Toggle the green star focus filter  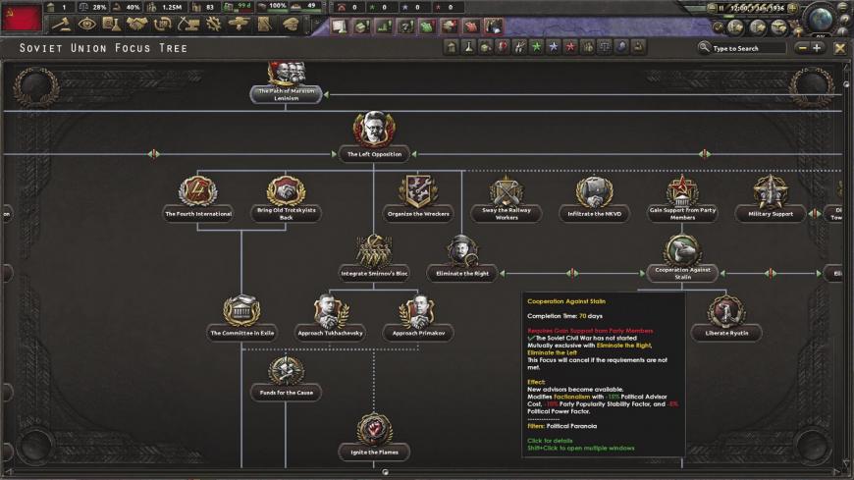(537, 47)
